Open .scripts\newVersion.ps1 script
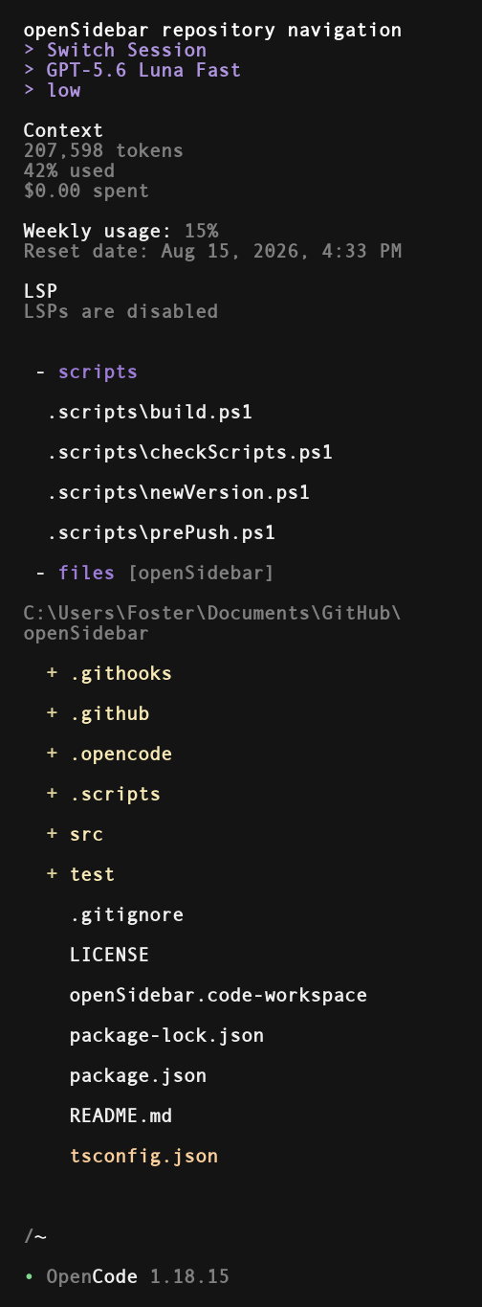 [178, 492]
